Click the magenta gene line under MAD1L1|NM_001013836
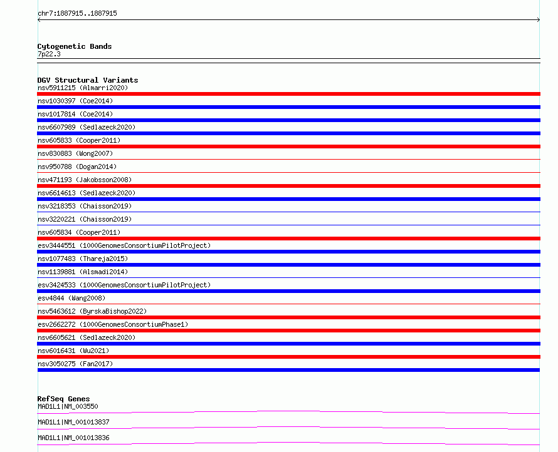The image size is (558, 452). click(288, 443)
